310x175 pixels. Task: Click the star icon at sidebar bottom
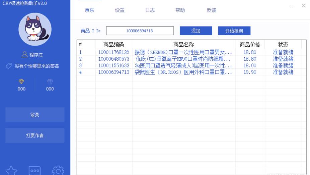point(11,170)
